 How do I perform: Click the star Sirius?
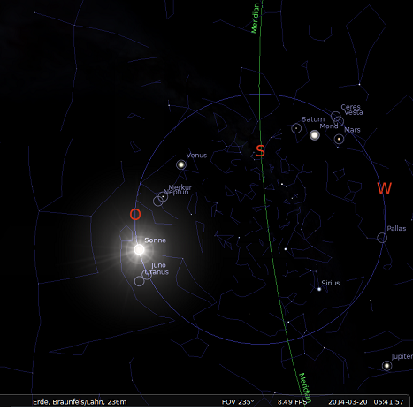click(x=319, y=289)
